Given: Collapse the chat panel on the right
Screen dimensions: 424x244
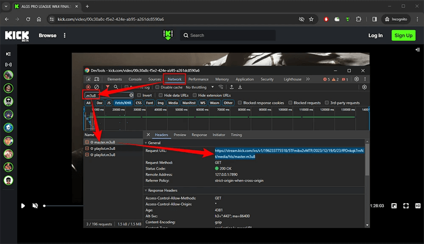Looking at the screenshot, I should [418, 50].
